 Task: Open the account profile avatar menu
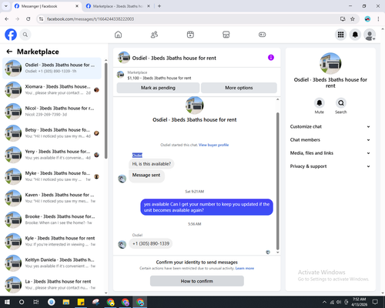tap(370, 35)
